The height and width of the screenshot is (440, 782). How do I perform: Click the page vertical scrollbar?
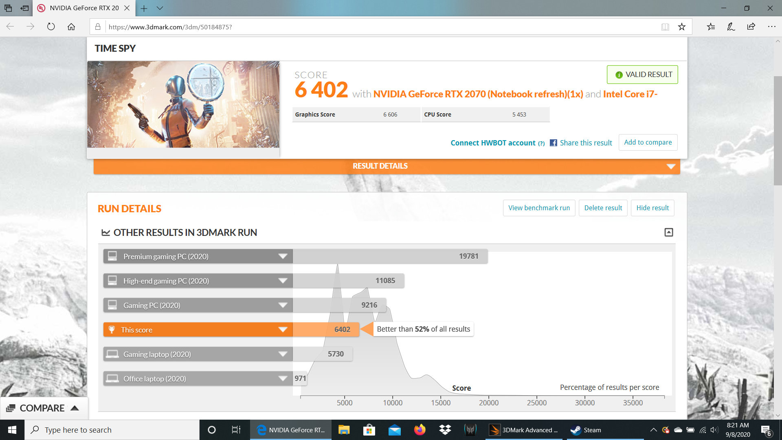coord(778,130)
